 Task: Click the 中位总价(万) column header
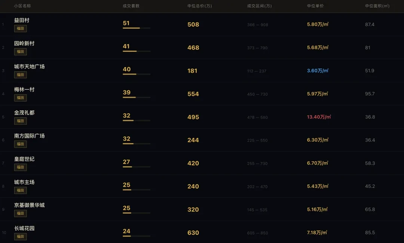click(x=199, y=6)
